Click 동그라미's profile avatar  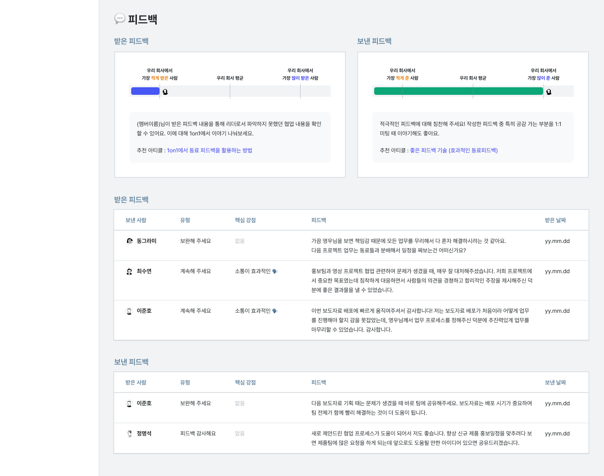[129, 241]
